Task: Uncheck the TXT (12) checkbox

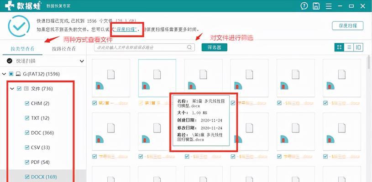Action: [27, 118]
